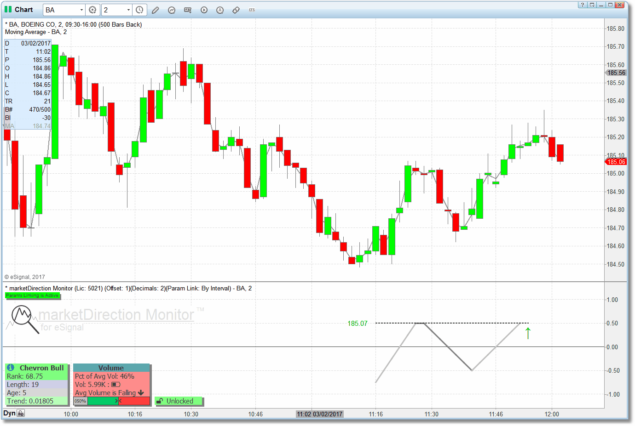The width and height of the screenshot is (635, 426).
Task: Open the time template clock icon
Action: pyautogui.click(x=139, y=10)
